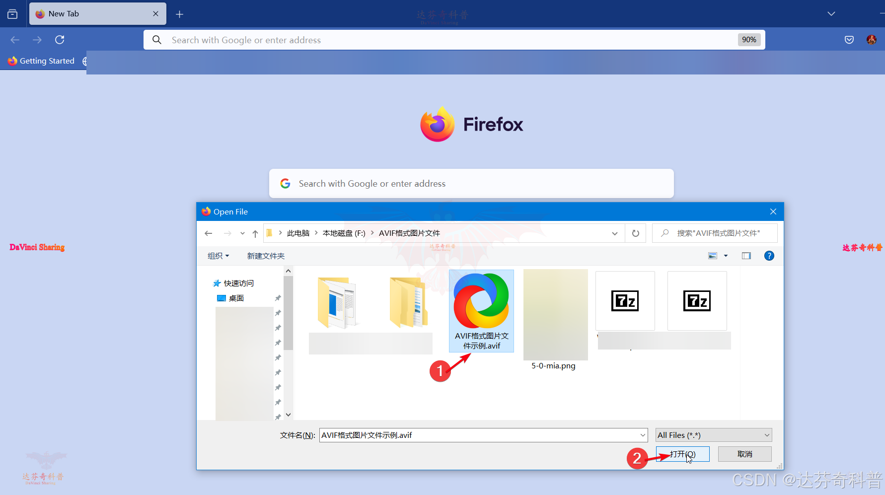Open a new tab with the plus button
Viewport: 885px width, 495px height.
(180, 14)
